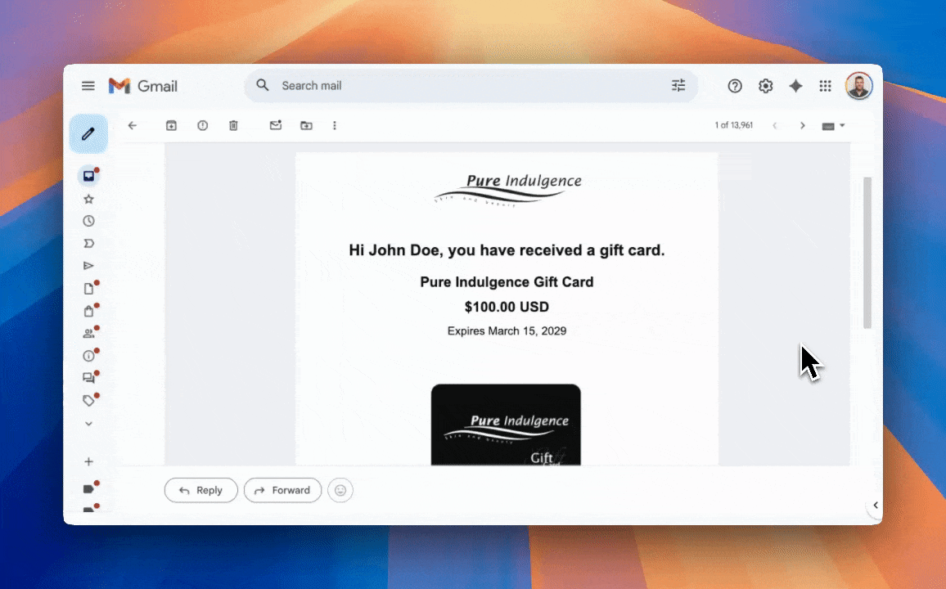Show the collapsed side panel arrow
This screenshot has width=946, height=589.
[875, 505]
